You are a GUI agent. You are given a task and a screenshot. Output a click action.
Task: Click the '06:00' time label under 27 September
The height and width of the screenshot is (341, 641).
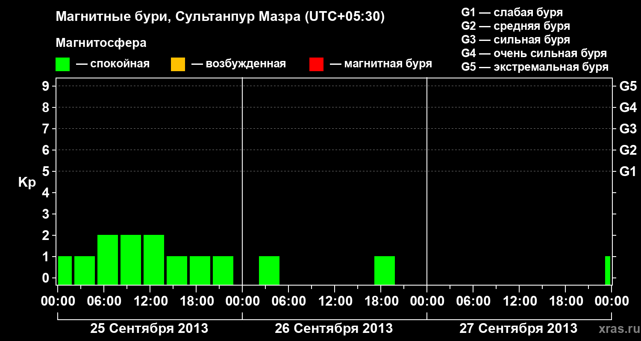tap(473, 301)
